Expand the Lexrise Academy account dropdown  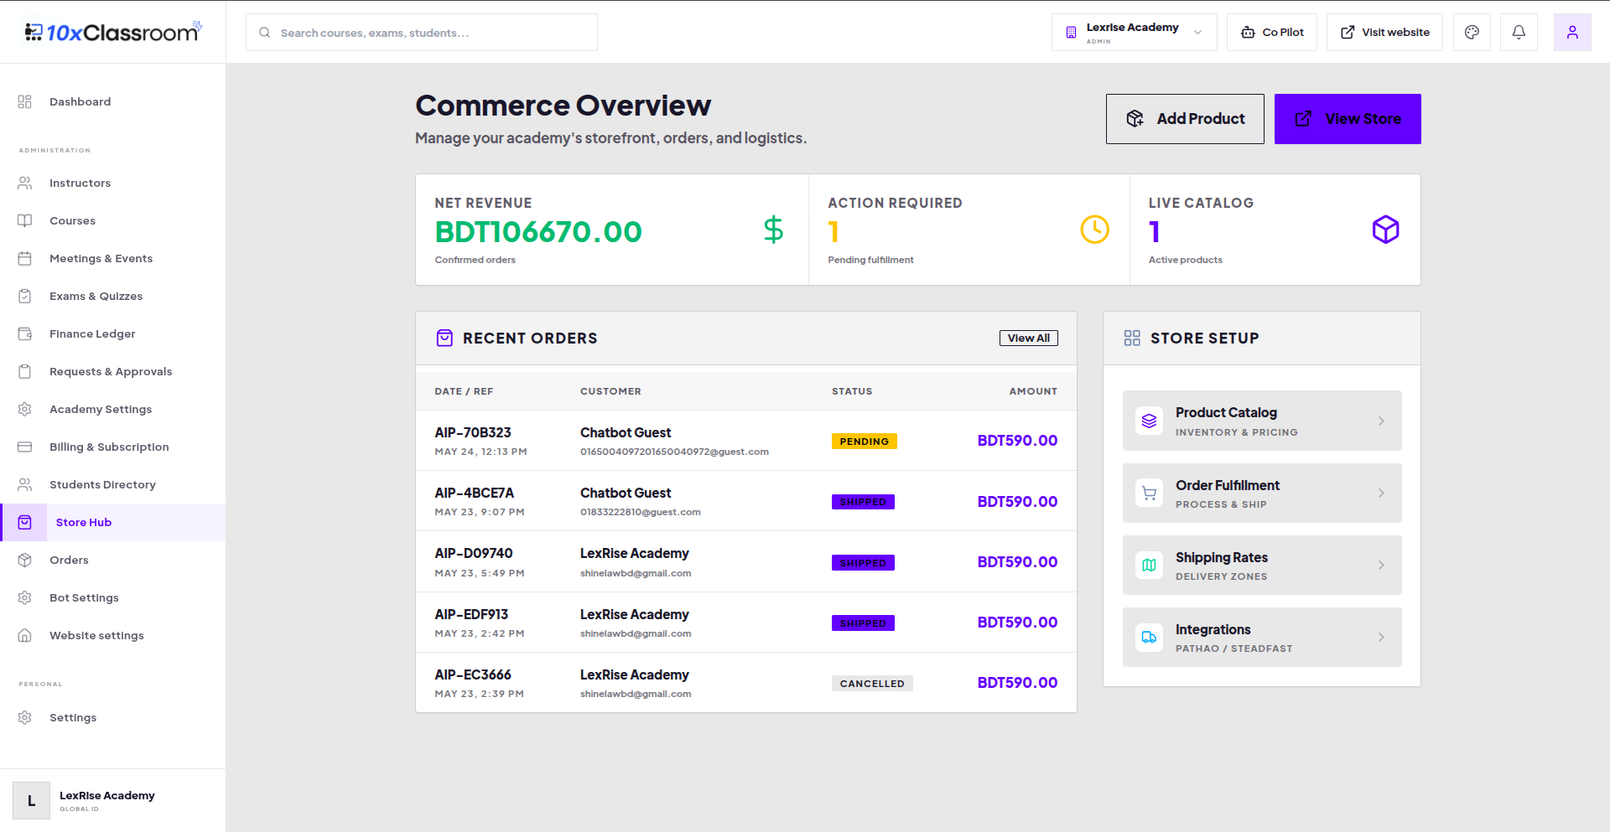pyautogui.click(x=1134, y=32)
